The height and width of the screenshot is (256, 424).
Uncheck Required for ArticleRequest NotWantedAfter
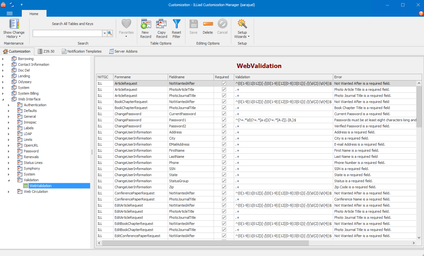(224, 83)
